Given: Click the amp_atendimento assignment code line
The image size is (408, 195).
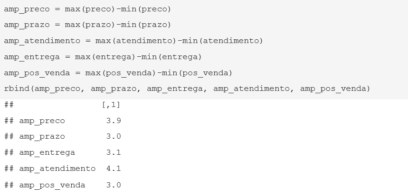Looking at the screenshot, I should click(x=133, y=41).
